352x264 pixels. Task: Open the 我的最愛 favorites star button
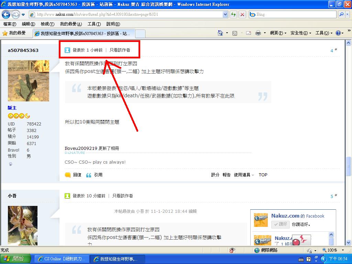pos(14,33)
